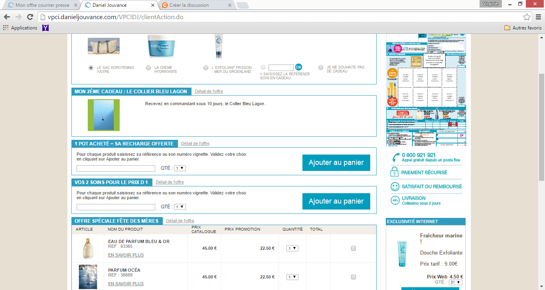Open En savoir plus for Eau de Parfum
The height and width of the screenshot is (290, 545).
tap(126, 255)
